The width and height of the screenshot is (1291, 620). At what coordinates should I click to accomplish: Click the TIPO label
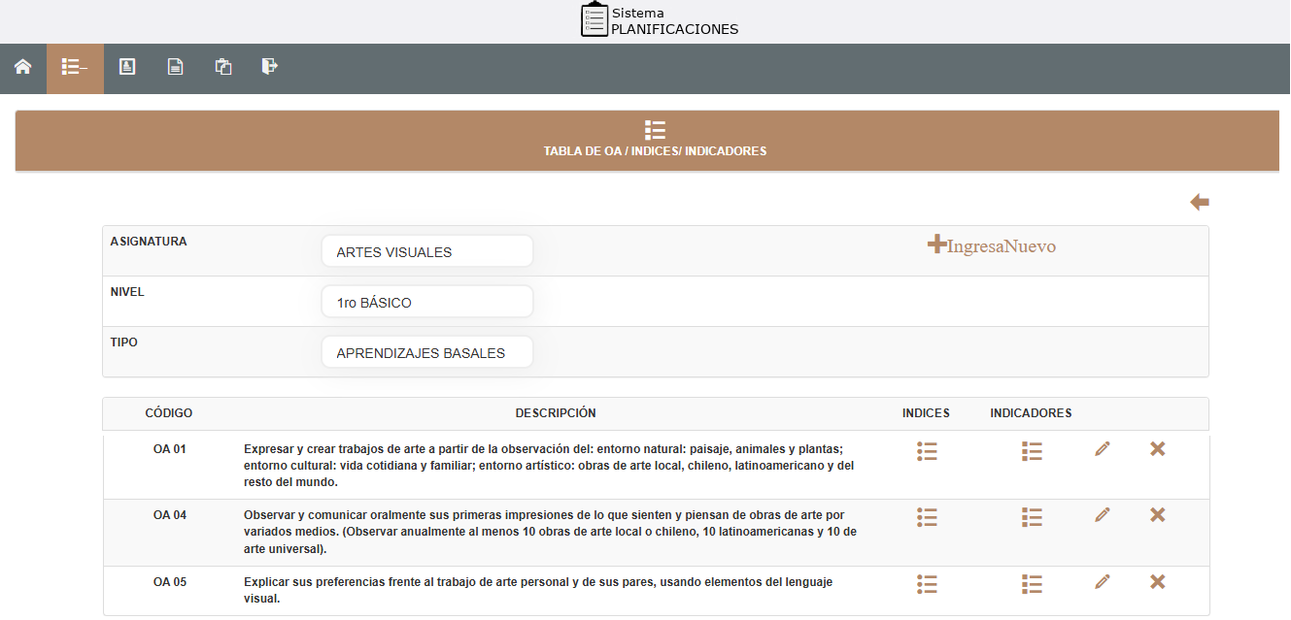click(123, 343)
